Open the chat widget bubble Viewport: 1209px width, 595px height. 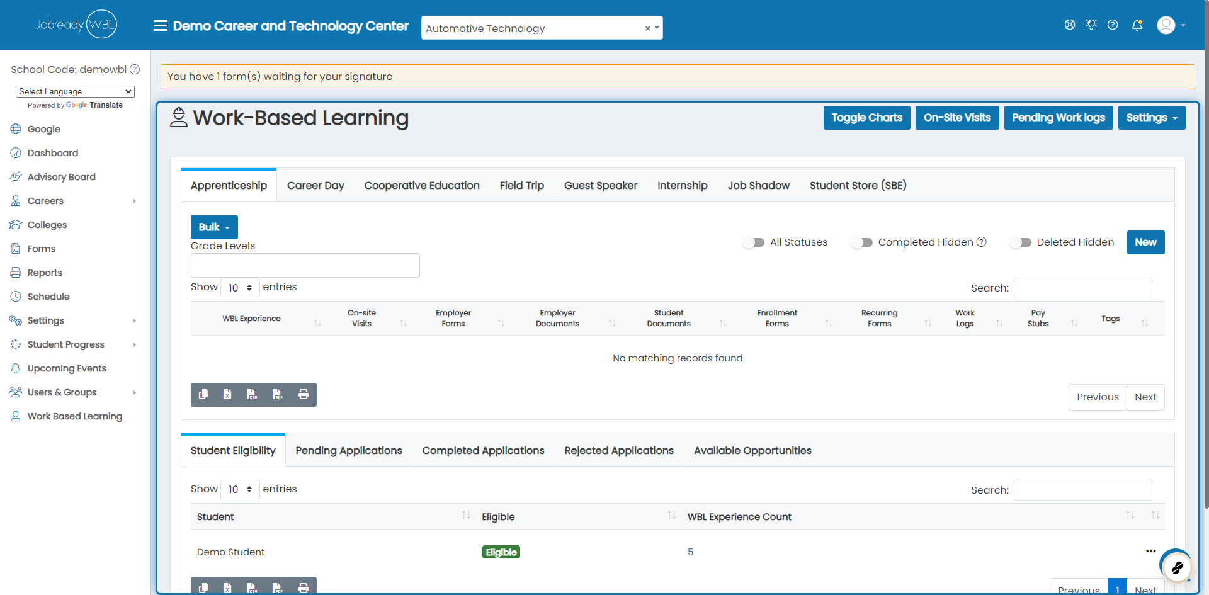click(x=1176, y=567)
